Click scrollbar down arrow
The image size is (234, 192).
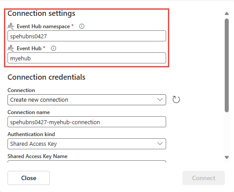(x=227, y=157)
